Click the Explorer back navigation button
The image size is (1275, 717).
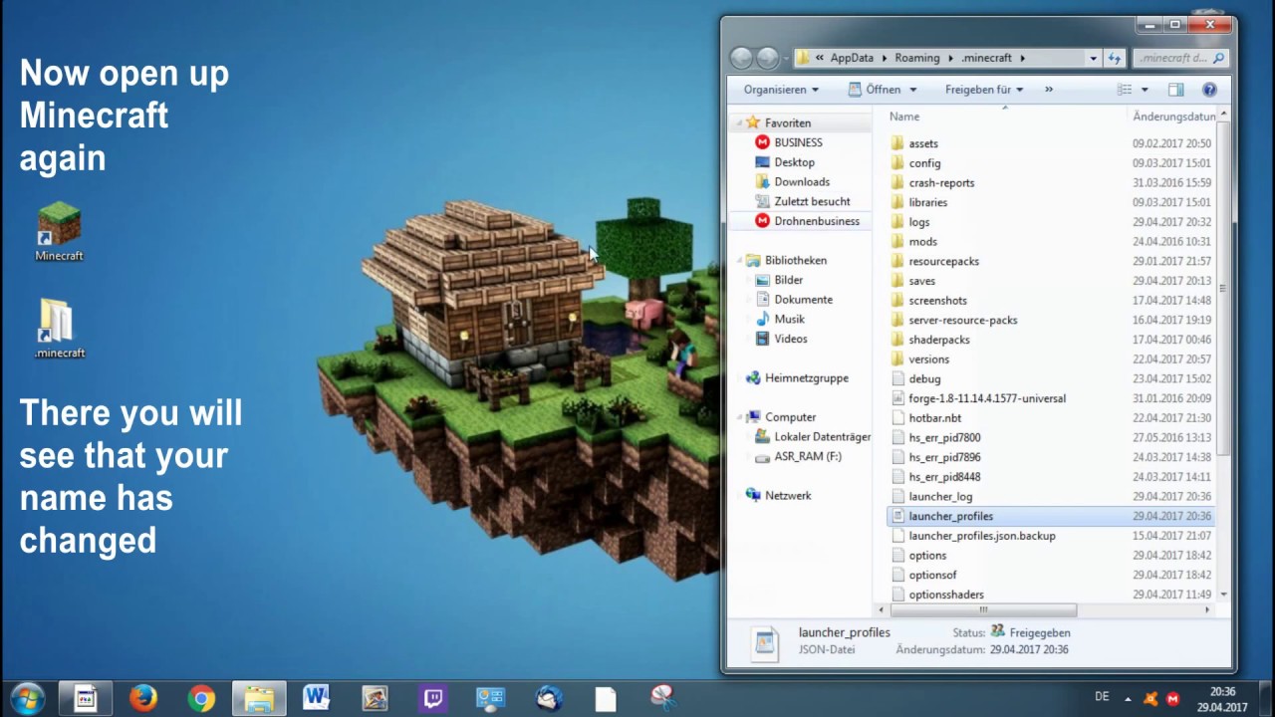pyautogui.click(x=740, y=58)
